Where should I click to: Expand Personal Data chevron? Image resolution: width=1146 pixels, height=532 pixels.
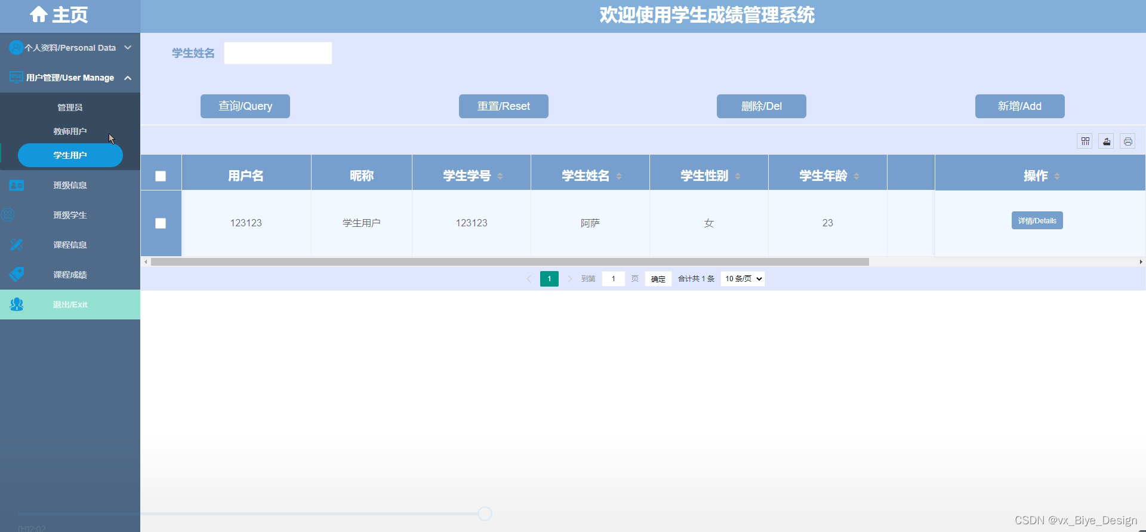[x=128, y=47]
